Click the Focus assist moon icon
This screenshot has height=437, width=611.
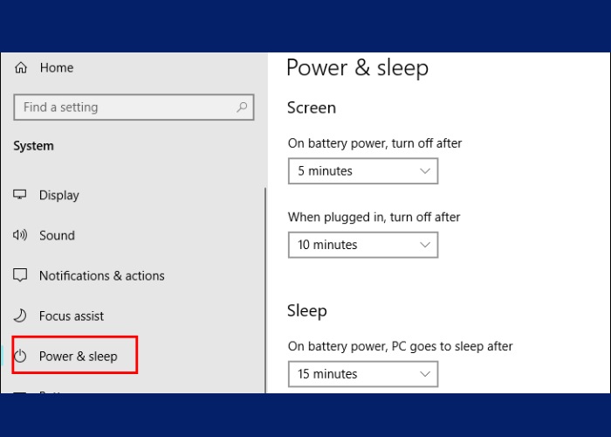20,316
